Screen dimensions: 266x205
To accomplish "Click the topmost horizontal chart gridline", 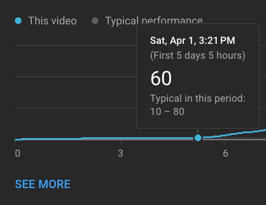I will click(x=74, y=45).
